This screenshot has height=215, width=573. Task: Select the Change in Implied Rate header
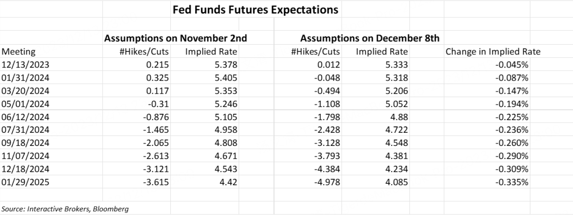[493, 52]
